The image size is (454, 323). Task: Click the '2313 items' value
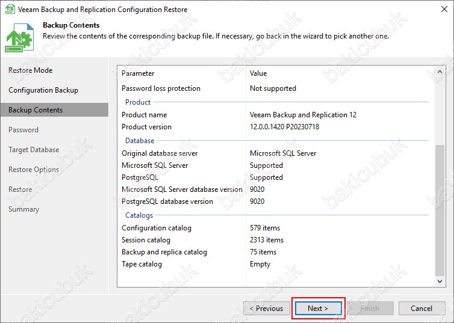coord(267,240)
